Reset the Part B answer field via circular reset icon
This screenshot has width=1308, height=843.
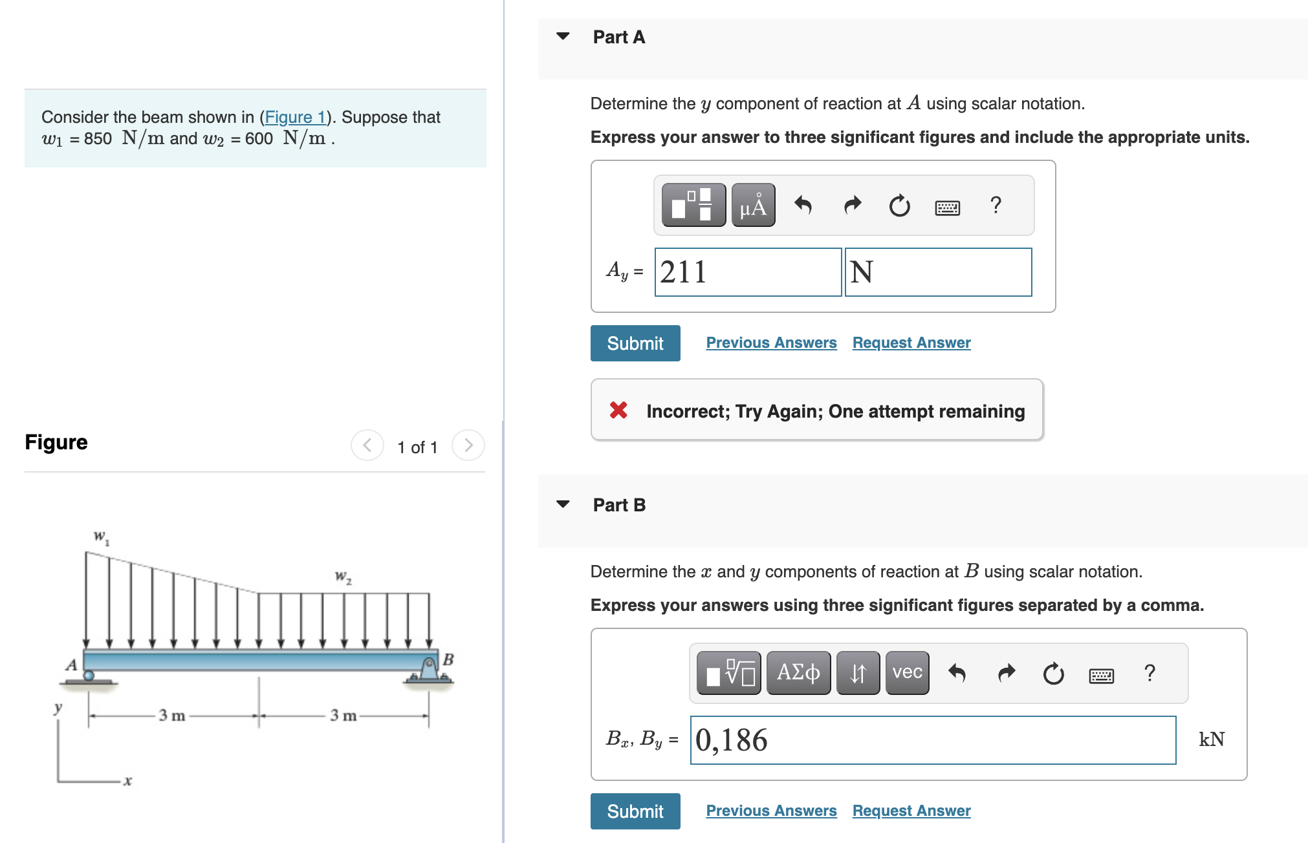pos(1053,672)
